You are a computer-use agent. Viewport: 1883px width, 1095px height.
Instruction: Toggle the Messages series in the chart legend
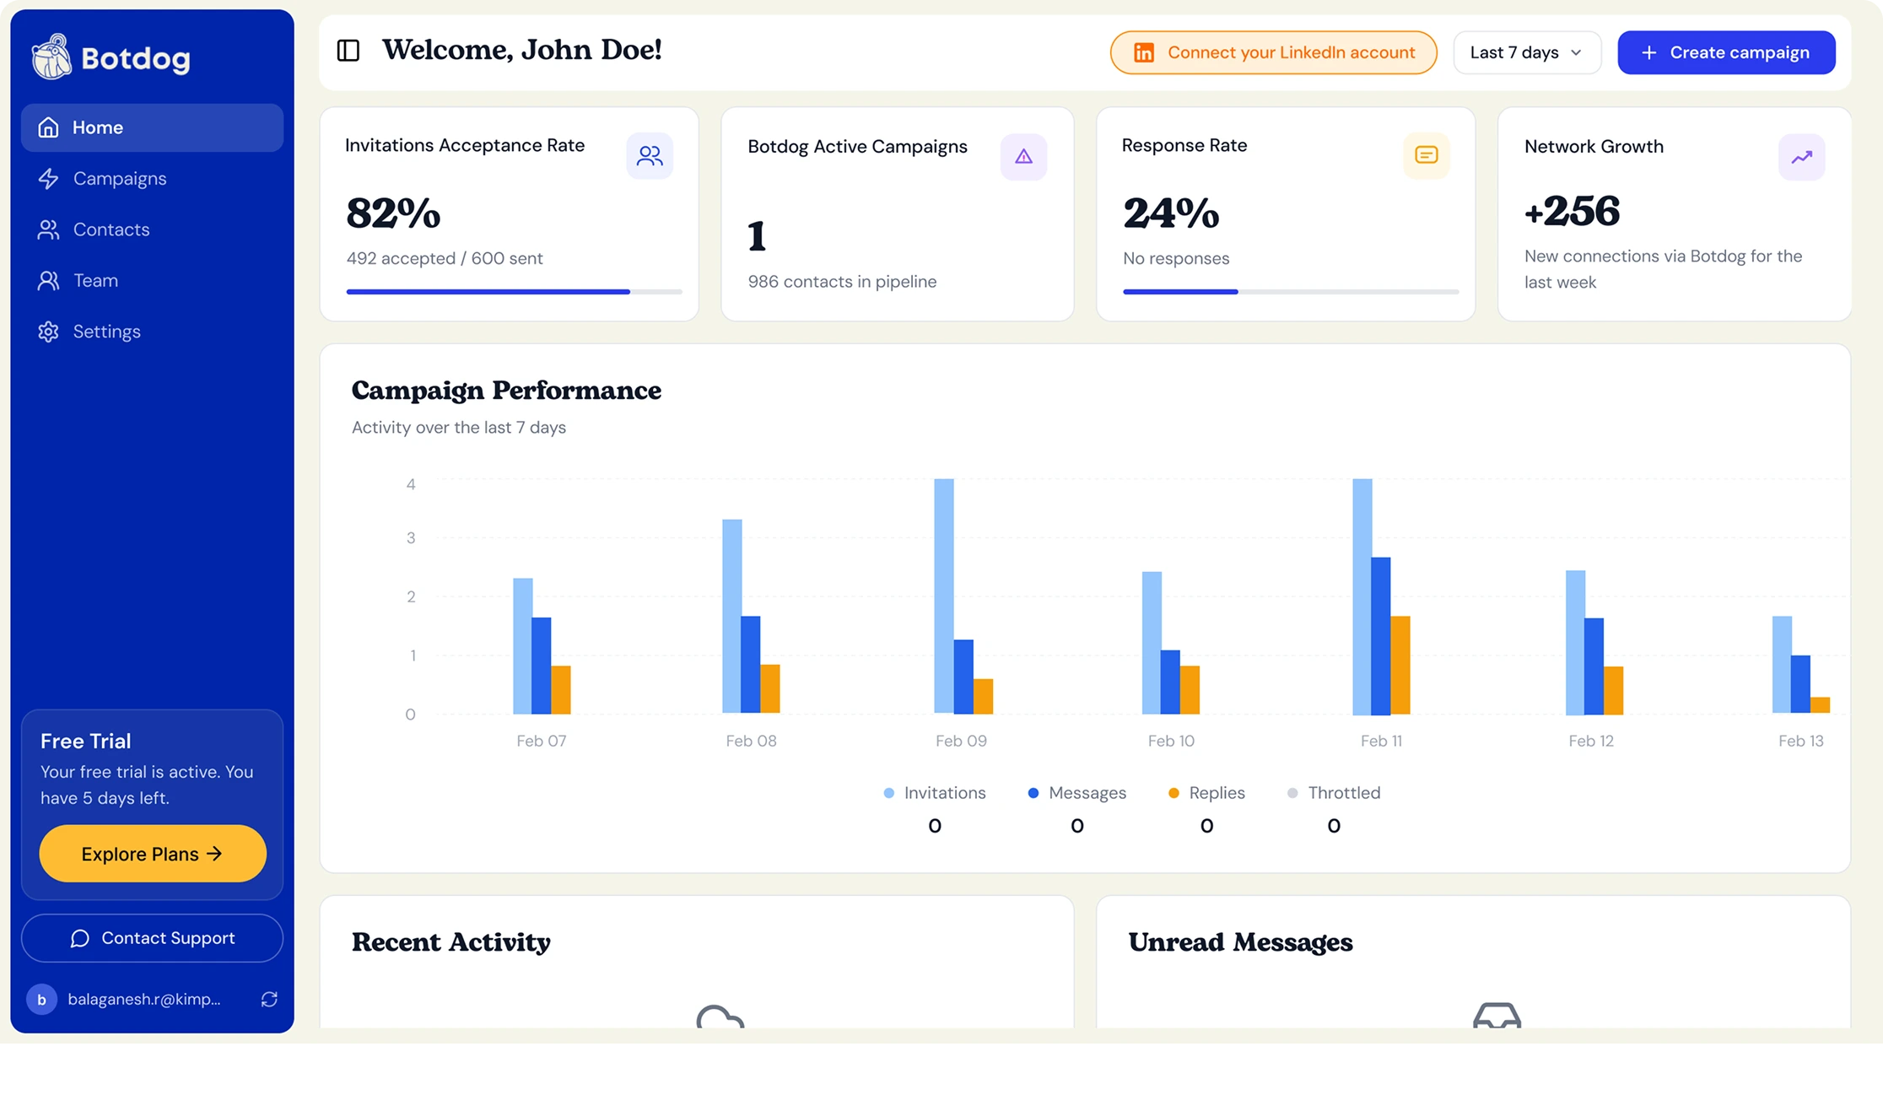[x=1077, y=793]
